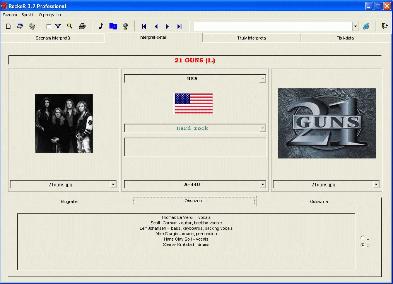
Task: Go to the previous record
Action: (156, 26)
